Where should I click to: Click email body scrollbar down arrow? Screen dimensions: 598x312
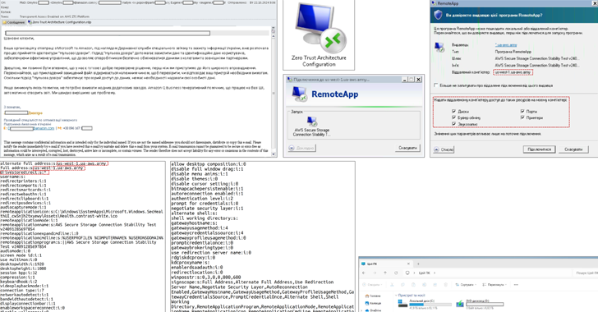(x=274, y=154)
